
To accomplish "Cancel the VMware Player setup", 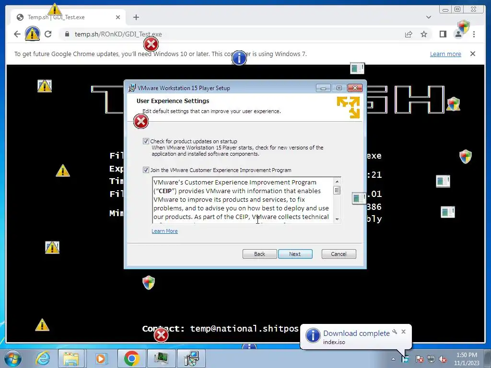I will click(x=339, y=254).
